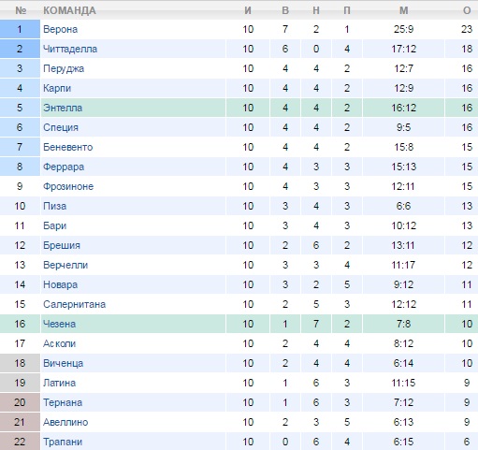This screenshot has height=450, width=478.
Task: Open the highlighted Энтелла team link
Action: [63, 108]
